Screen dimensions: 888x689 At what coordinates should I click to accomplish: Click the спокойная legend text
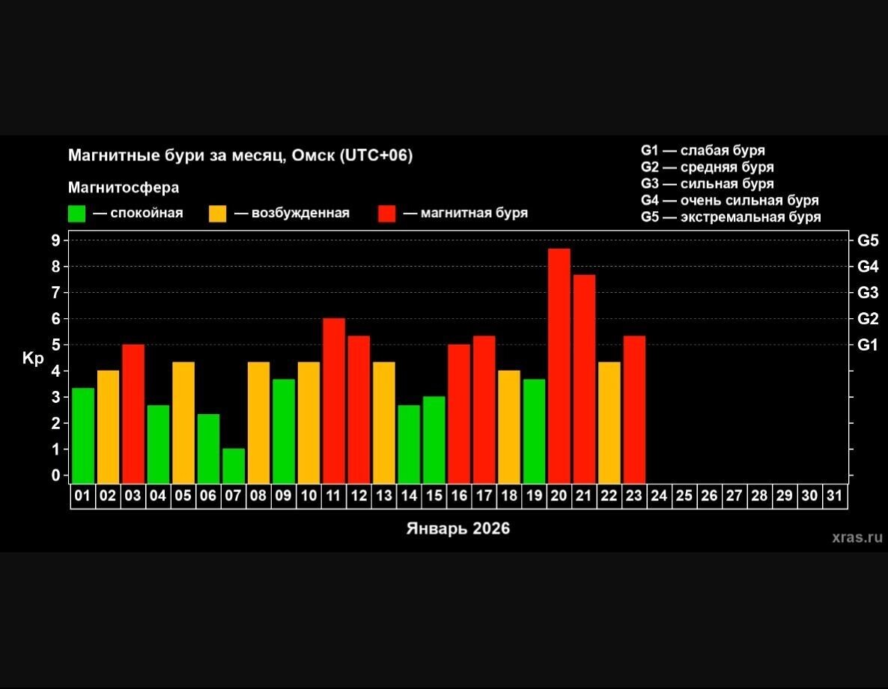pos(147,213)
